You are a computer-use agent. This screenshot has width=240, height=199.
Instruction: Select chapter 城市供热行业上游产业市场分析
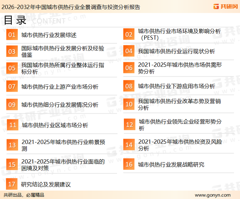tap(60, 87)
